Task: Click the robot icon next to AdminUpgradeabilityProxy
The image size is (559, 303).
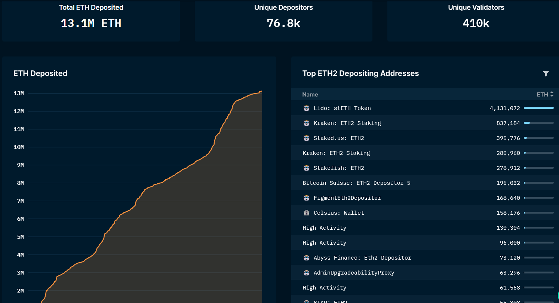Action: tap(307, 273)
